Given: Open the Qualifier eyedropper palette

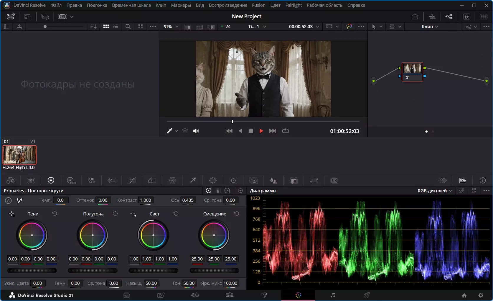Looking at the screenshot, I should pos(193,181).
